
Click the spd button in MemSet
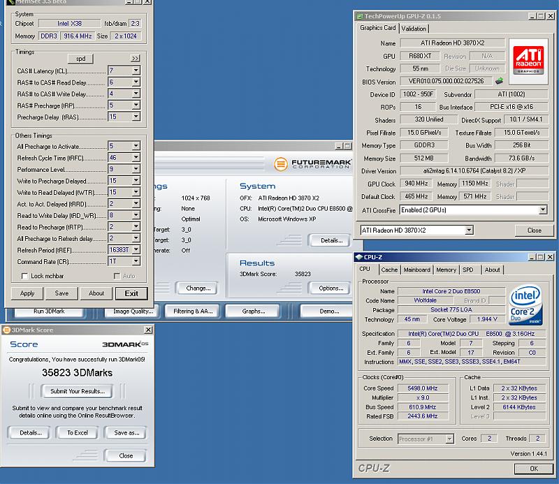(80, 59)
